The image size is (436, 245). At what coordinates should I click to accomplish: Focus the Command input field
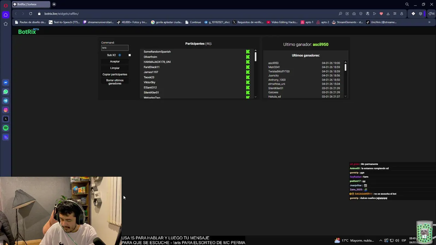(115, 48)
